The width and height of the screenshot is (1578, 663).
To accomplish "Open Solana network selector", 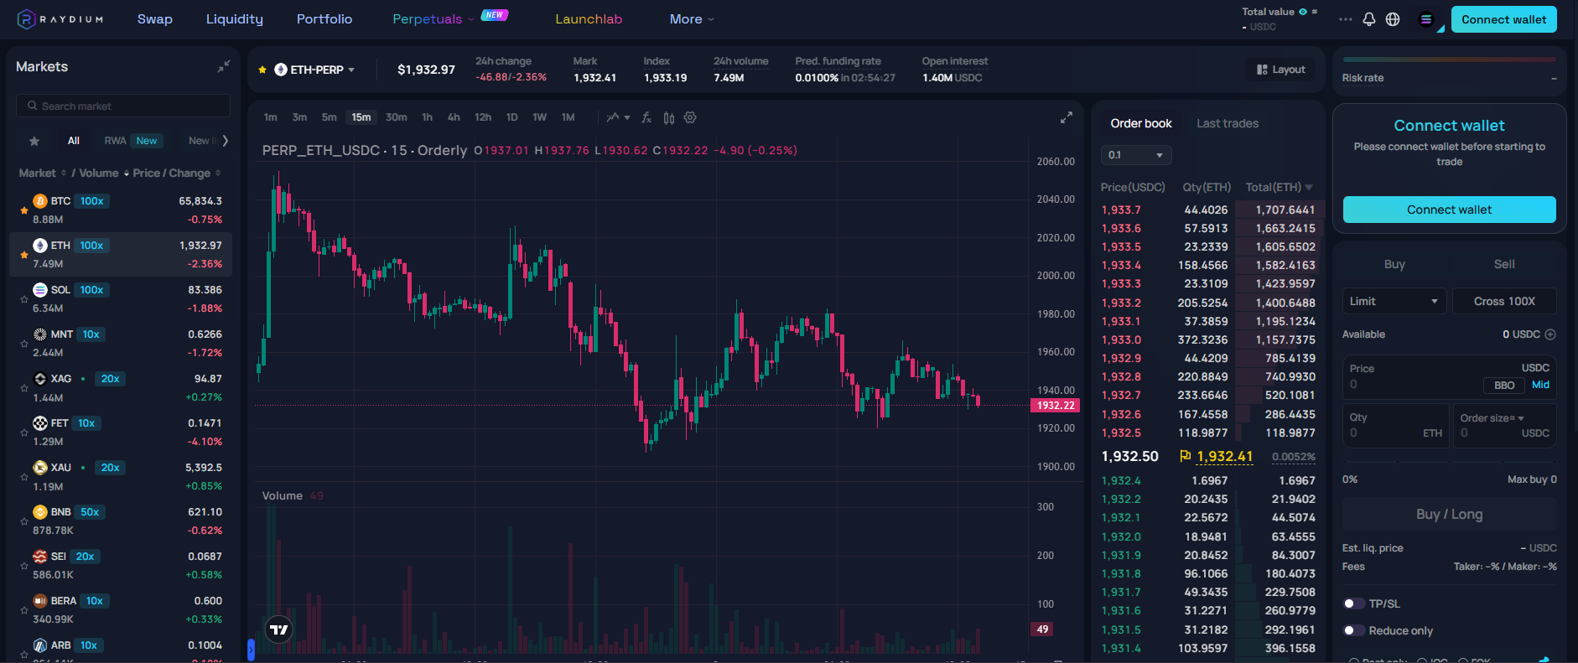I will pos(1426,19).
